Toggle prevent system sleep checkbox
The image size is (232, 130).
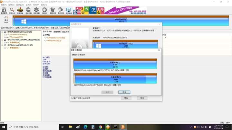tap(72, 98)
